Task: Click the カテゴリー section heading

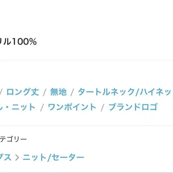Action: pyautogui.click(x=13, y=139)
